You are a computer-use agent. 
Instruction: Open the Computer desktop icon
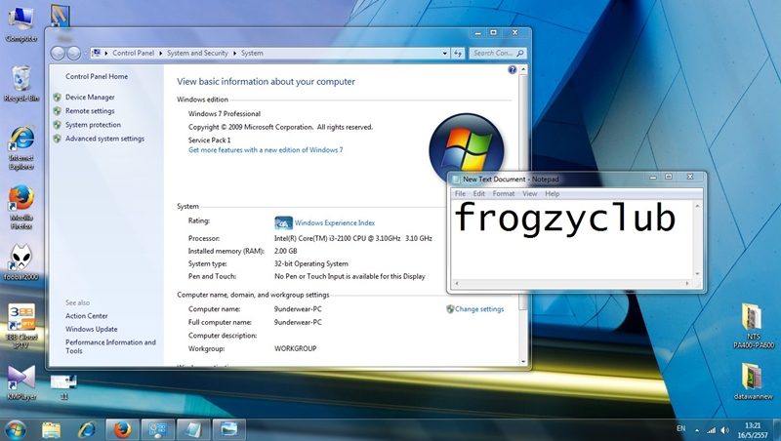(x=21, y=23)
